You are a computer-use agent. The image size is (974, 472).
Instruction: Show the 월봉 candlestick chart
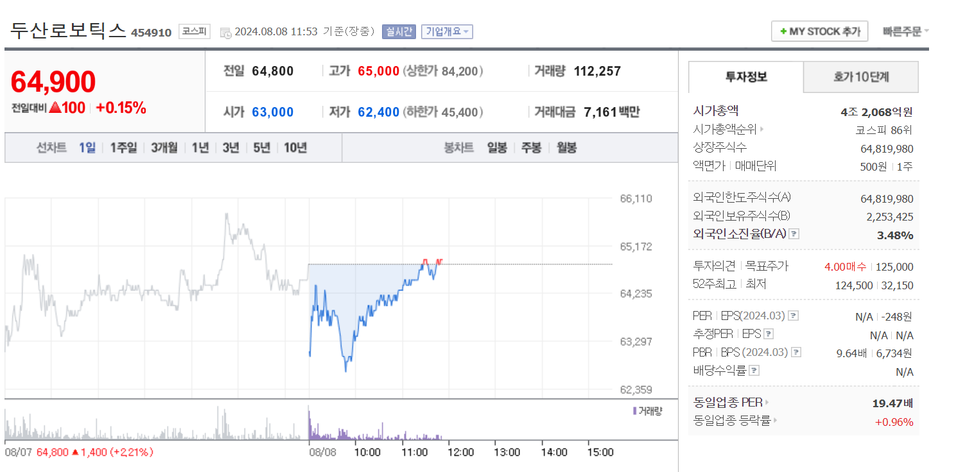[566, 147]
